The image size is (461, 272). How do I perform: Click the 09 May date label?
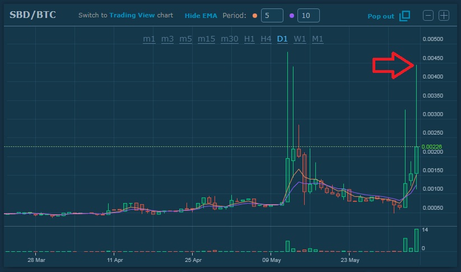271,260
